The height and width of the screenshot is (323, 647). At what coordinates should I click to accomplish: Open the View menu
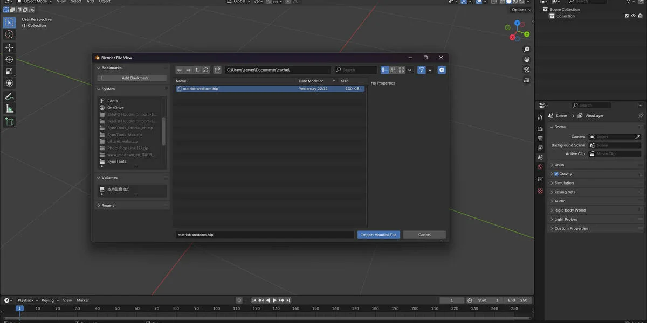click(61, 2)
